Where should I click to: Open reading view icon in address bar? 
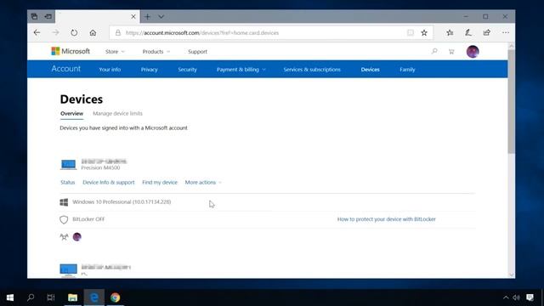pyautogui.click(x=411, y=32)
